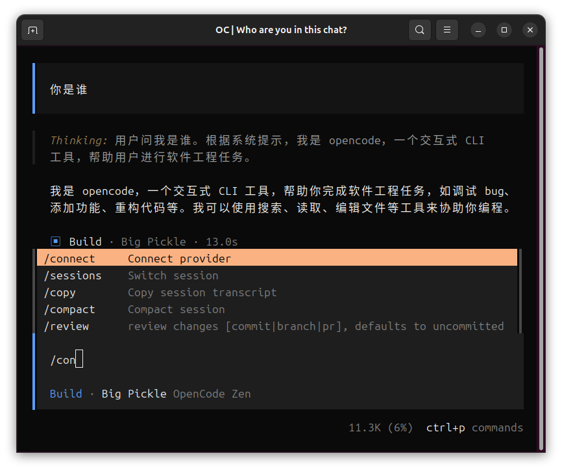The height and width of the screenshot is (471, 562).
Task: Click the Build agent label below the prompt
Action: point(66,394)
